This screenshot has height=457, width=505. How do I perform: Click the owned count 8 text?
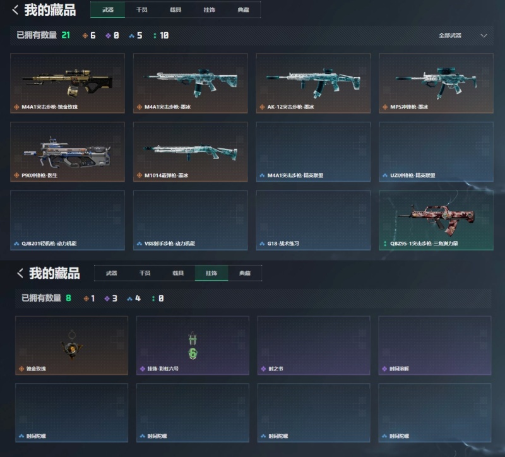(x=68, y=298)
